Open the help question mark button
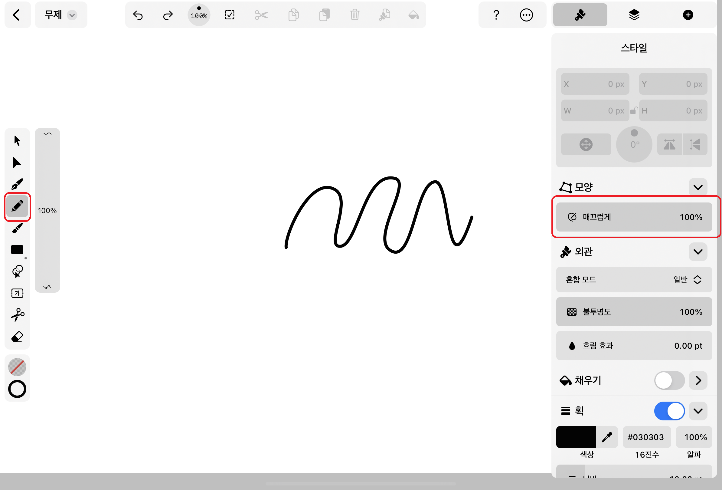The height and width of the screenshot is (490, 722). pos(496,15)
